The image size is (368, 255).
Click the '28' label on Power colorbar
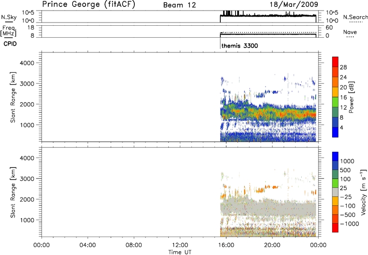pyautogui.click(x=343, y=67)
